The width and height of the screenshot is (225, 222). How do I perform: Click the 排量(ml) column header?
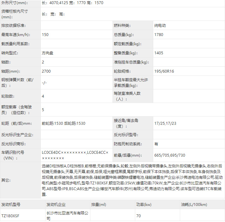[99, 205]
